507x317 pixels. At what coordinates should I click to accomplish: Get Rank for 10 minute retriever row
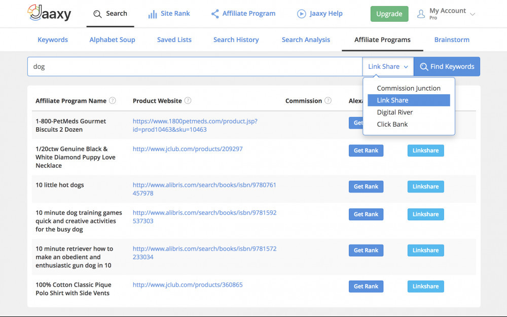pos(366,251)
